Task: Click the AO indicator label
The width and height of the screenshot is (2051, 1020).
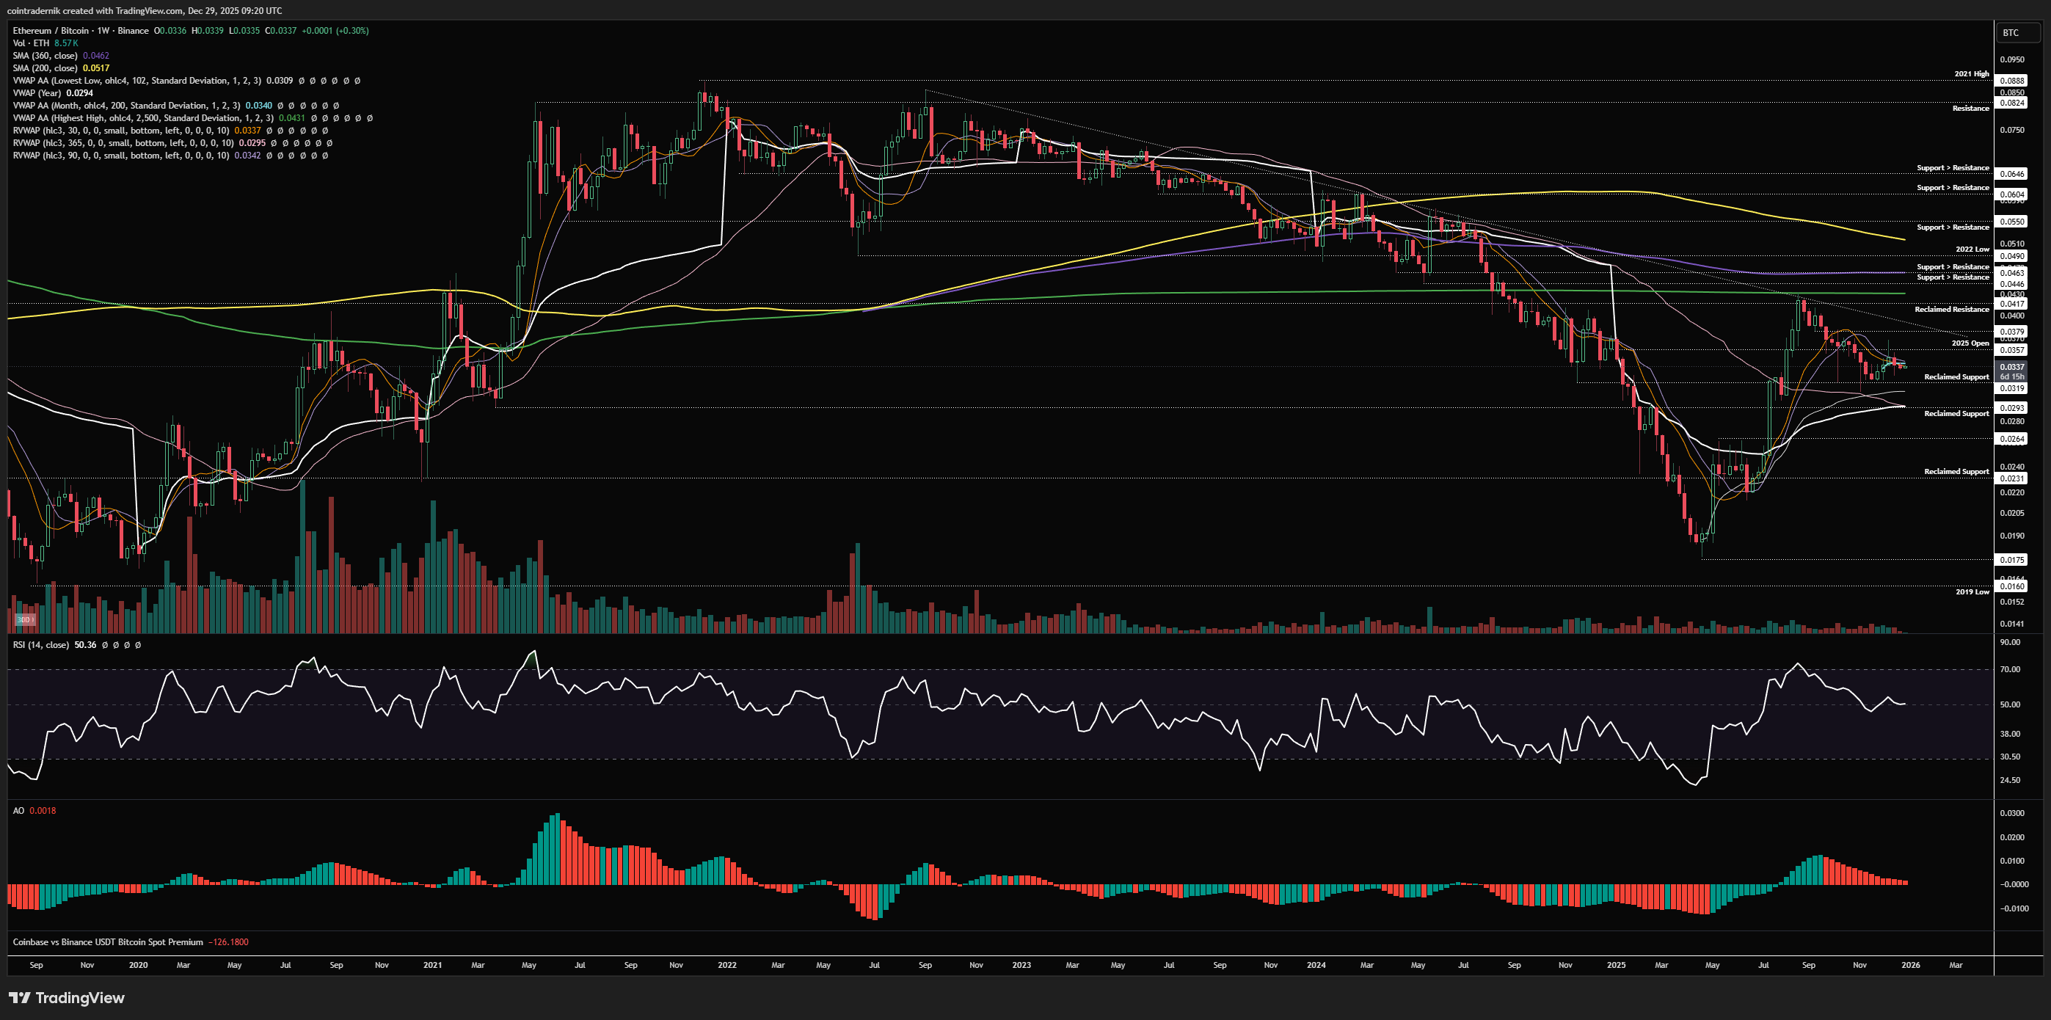Action: tap(18, 811)
